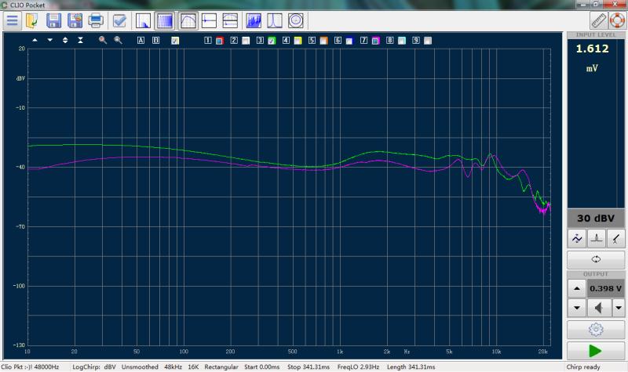The width and height of the screenshot is (628, 372).
Task: Open the polar/directivity circle icon
Action: [x=296, y=20]
